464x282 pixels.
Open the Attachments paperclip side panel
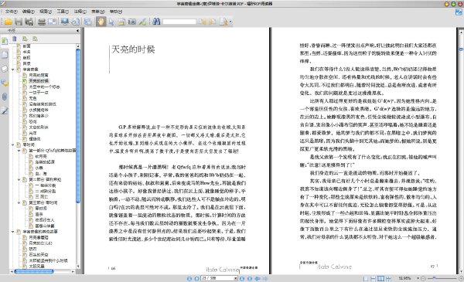(x=5, y=97)
